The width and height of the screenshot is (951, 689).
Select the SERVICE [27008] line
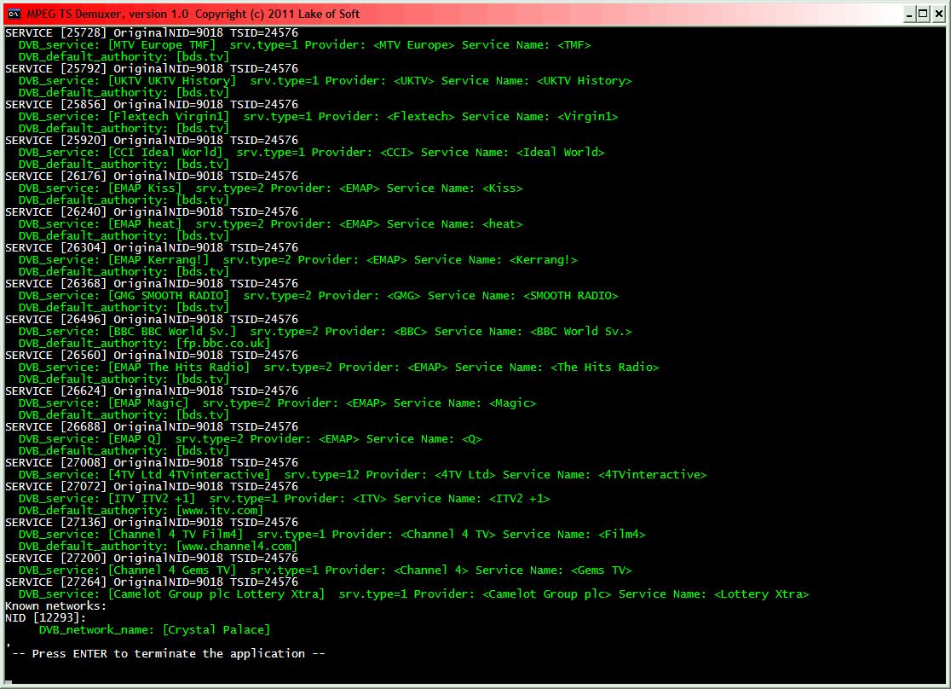pos(152,462)
